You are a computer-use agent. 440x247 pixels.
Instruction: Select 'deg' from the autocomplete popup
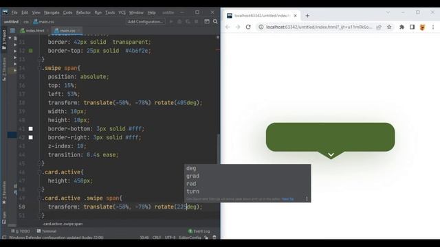tap(247, 168)
